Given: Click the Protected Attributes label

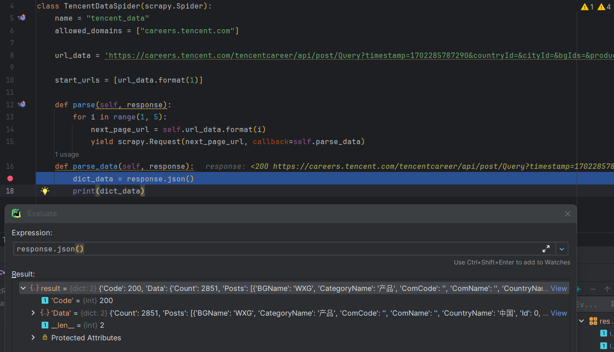Looking at the screenshot, I should pos(86,338).
